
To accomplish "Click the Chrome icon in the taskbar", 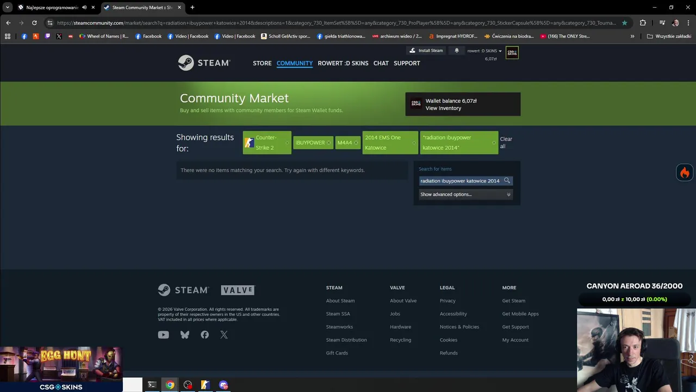I will [x=170, y=385].
